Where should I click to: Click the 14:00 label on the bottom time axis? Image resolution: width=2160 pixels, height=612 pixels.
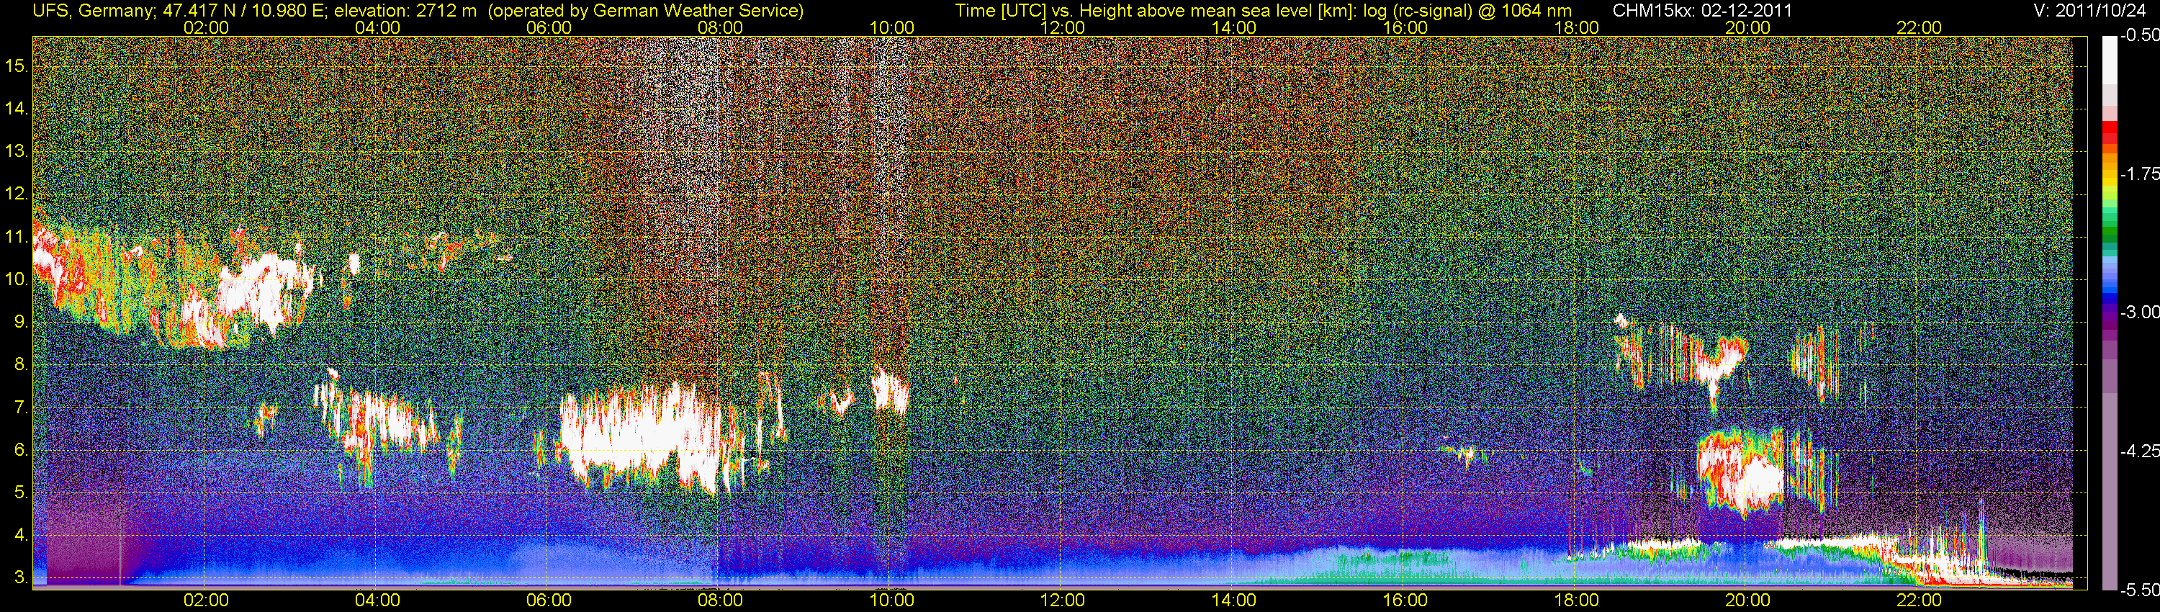[x=1234, y=600]
